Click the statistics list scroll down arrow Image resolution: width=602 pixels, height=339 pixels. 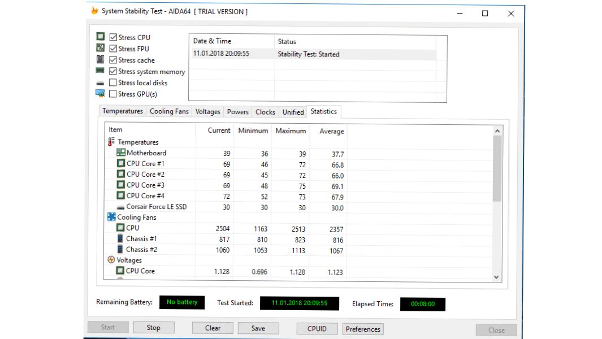[x=496, y=277]
